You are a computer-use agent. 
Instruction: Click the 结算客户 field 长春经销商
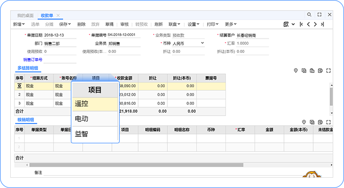[253, 35]
